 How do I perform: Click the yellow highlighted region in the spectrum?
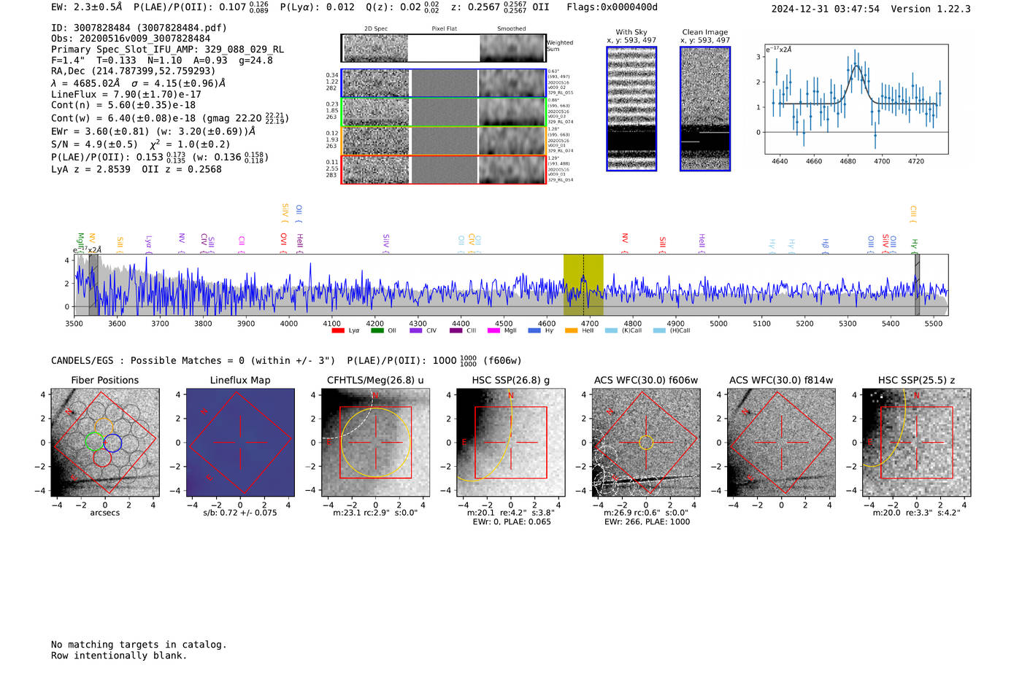(x=583, y=285)
